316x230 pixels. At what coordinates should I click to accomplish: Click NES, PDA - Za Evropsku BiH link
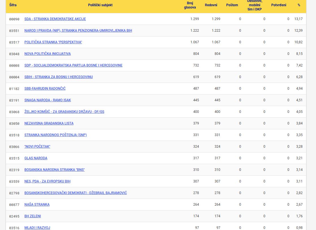[x=47, y=181]
